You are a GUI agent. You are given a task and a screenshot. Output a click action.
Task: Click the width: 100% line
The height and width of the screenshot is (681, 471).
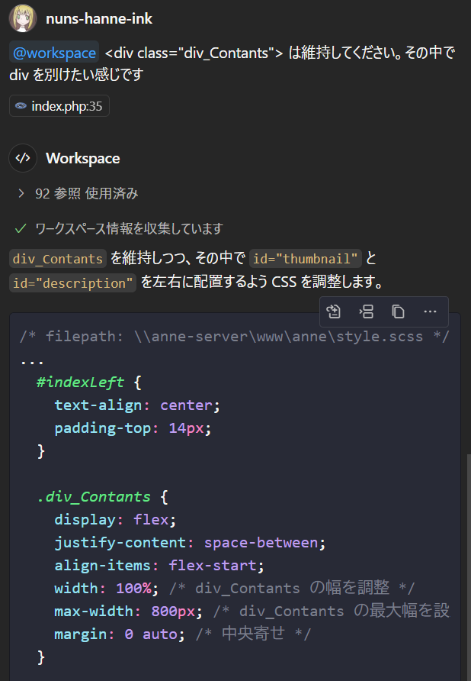pos(234,589)
